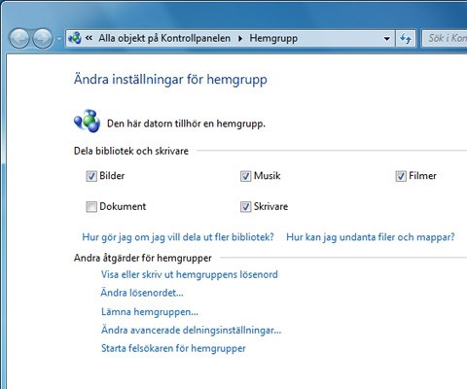Open the address bar history dropdown
This screenshot has width=467, height=389.
pyautogui.click(x=387, y=39)
